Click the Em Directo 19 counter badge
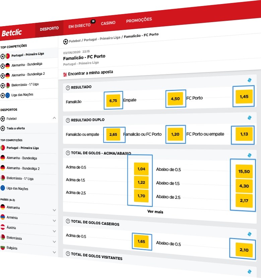 [x=93, y=21]
